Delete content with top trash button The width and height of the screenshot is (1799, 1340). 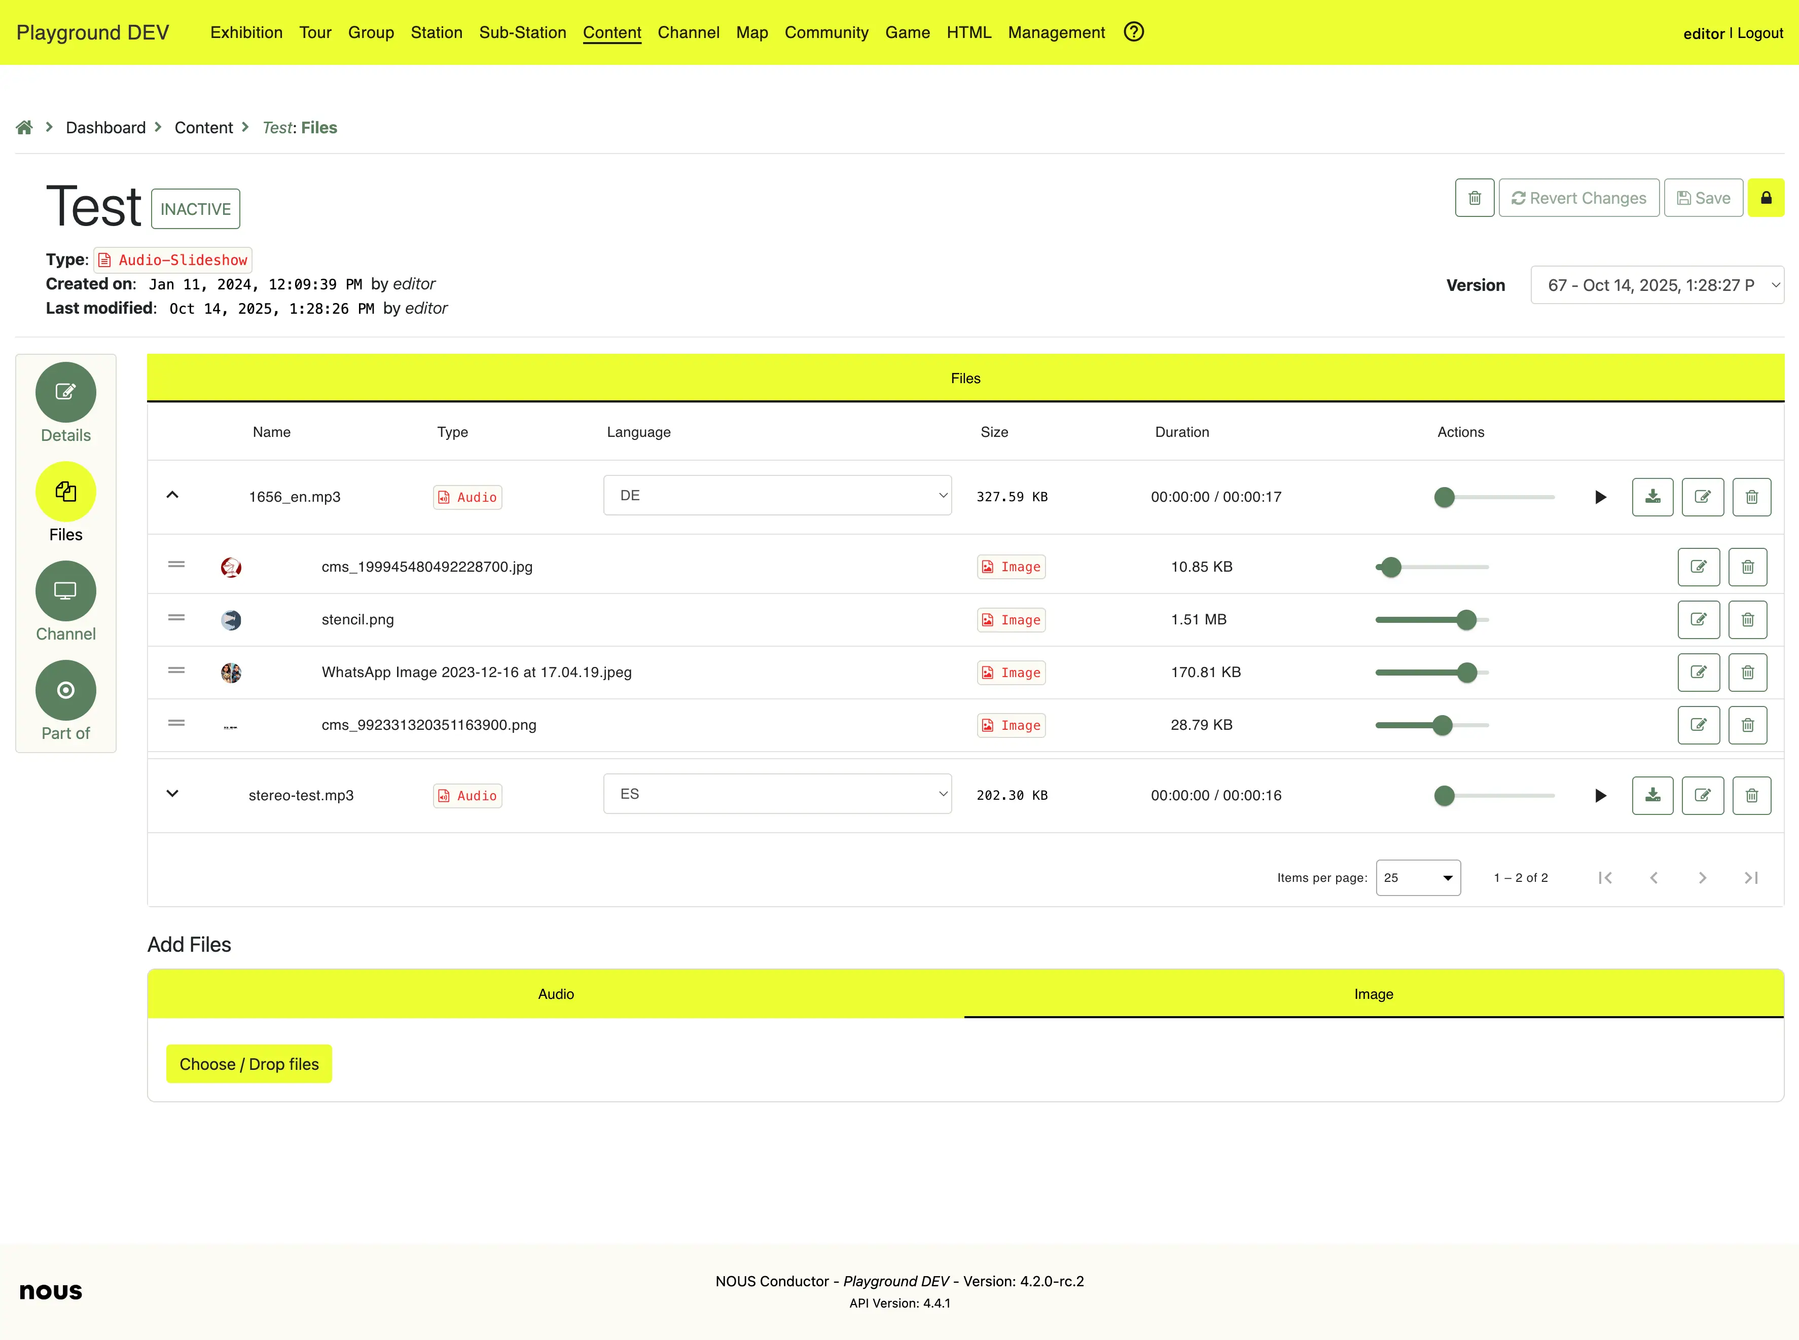point(1473,198)
